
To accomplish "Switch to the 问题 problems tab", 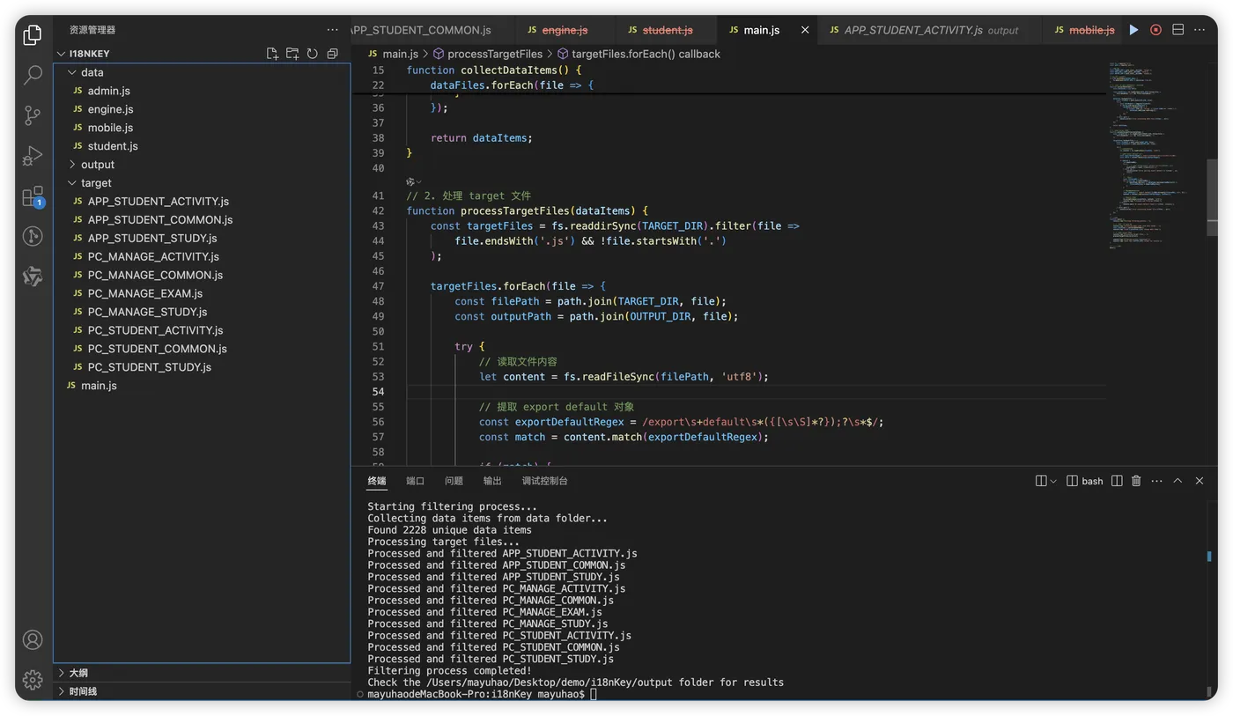I will pos(454,481).
